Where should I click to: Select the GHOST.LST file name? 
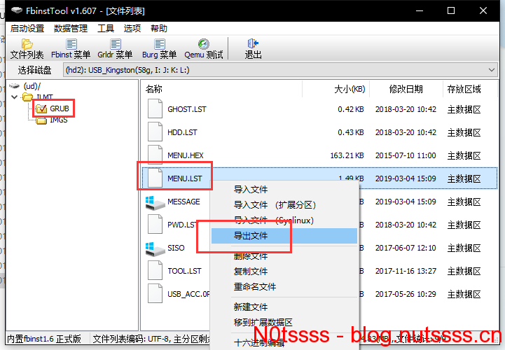[187, 109]
